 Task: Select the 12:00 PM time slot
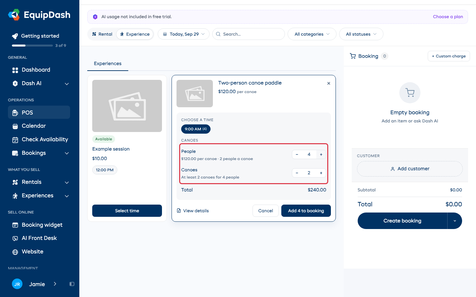[104, 170]
